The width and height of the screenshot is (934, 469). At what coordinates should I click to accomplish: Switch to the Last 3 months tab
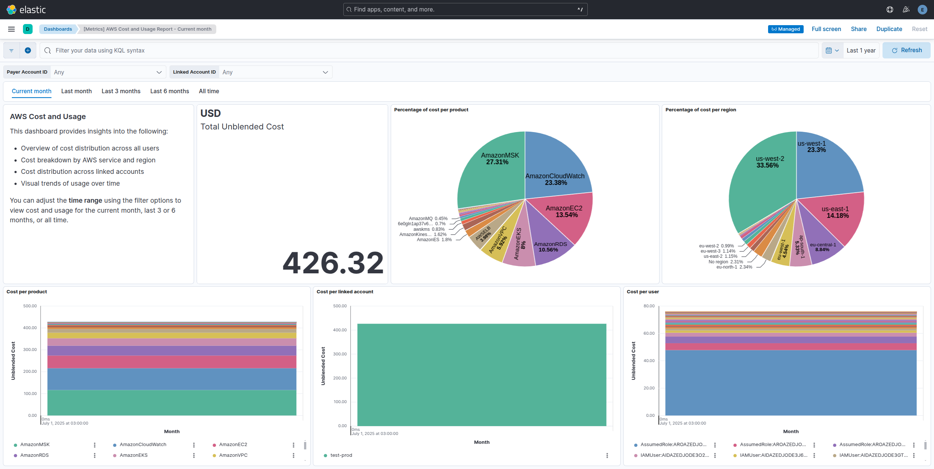[x=121, y=91]
